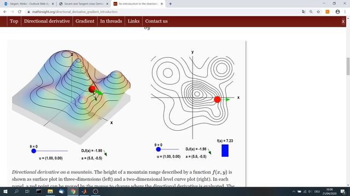Switch to Chrome on the taskbar
Screen dimensions: 350x196
tap(73, 191)
